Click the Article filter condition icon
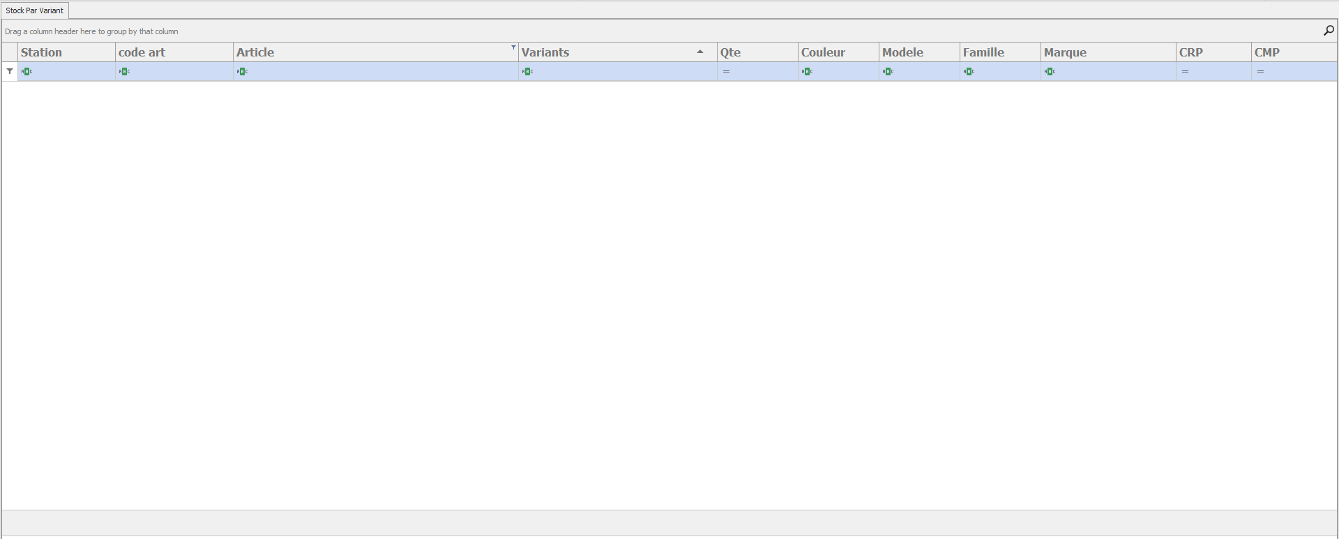 [242, 71]
